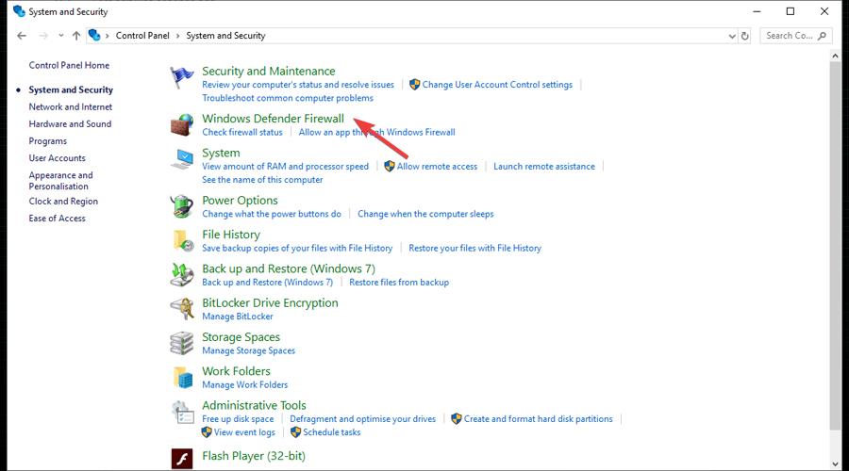Click the scrollbar up arrow
Screen dimensions: 849x471
[835, 56]
